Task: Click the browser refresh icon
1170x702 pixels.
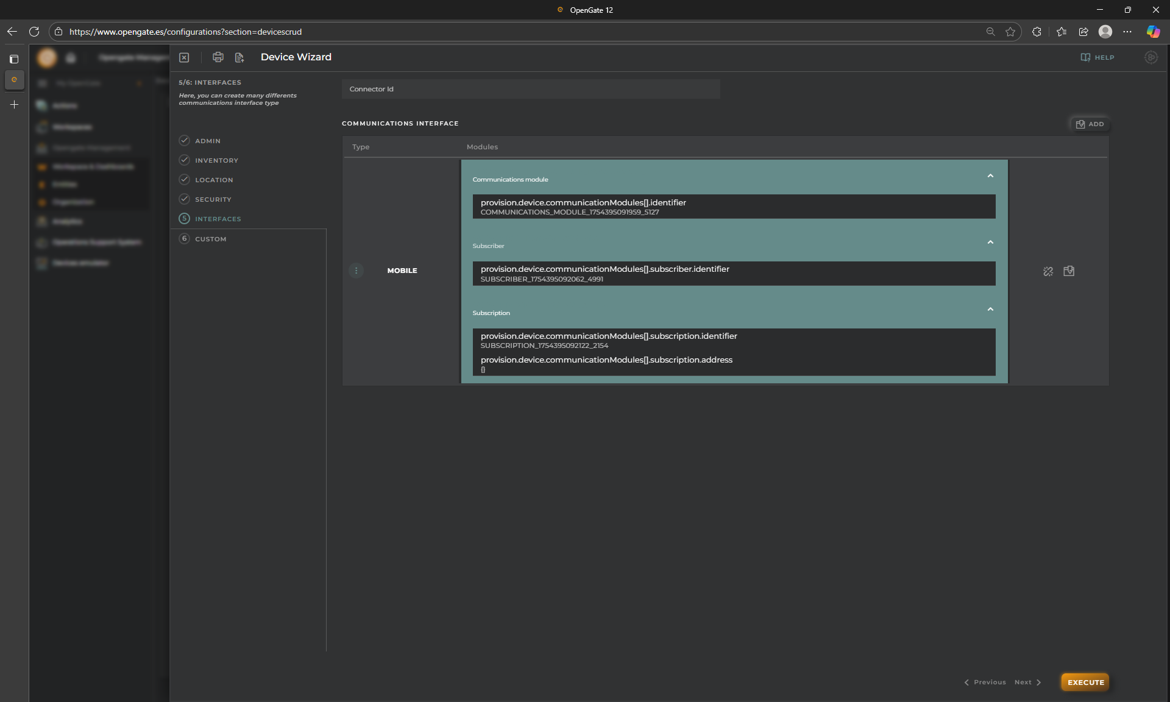Action: 34,32
